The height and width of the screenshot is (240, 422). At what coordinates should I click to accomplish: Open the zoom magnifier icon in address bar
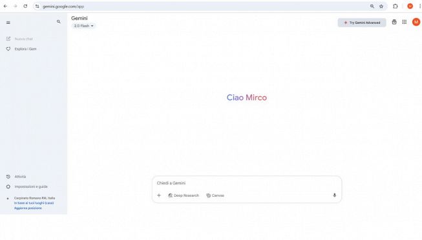372,6
